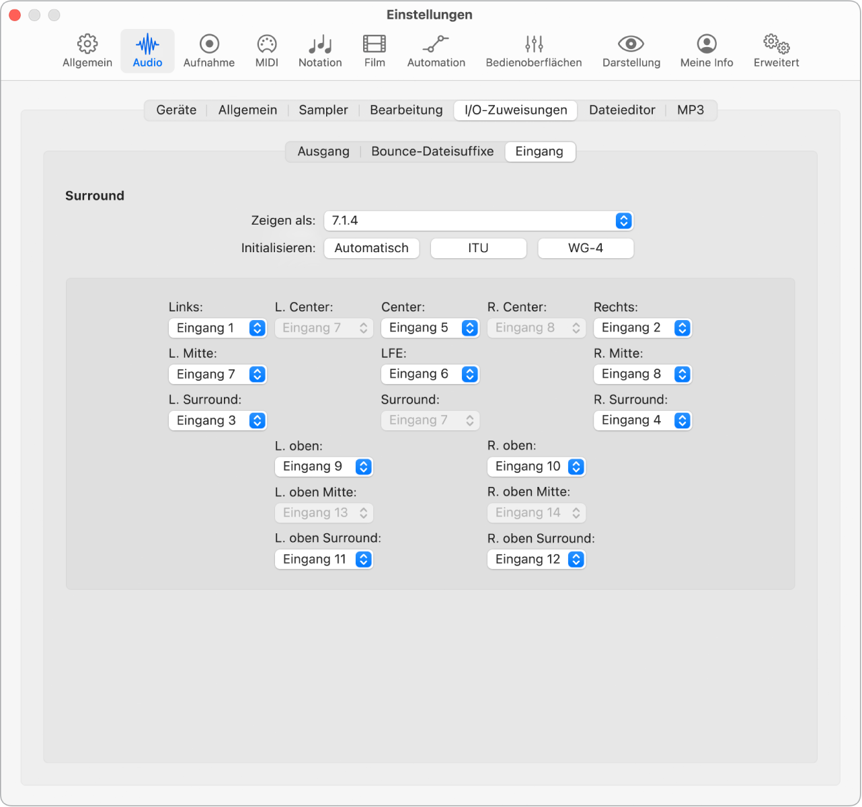Open the Darstellung eye icon pane
Viewport: 862px width, 807px height.
tap(631, 51)
